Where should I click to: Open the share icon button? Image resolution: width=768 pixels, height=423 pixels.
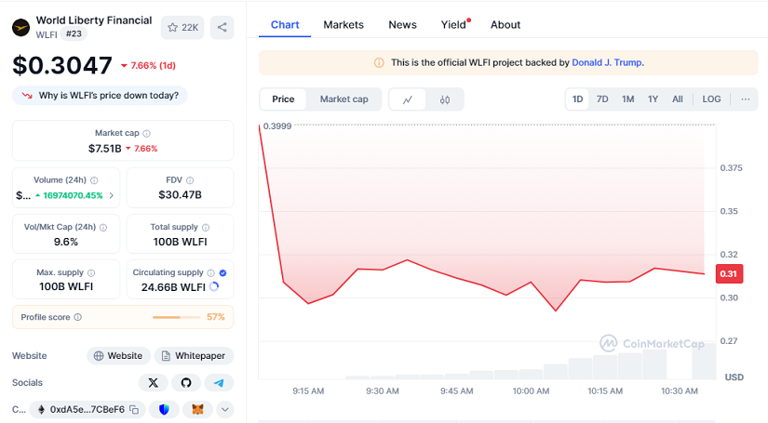(x=222, y=27)
